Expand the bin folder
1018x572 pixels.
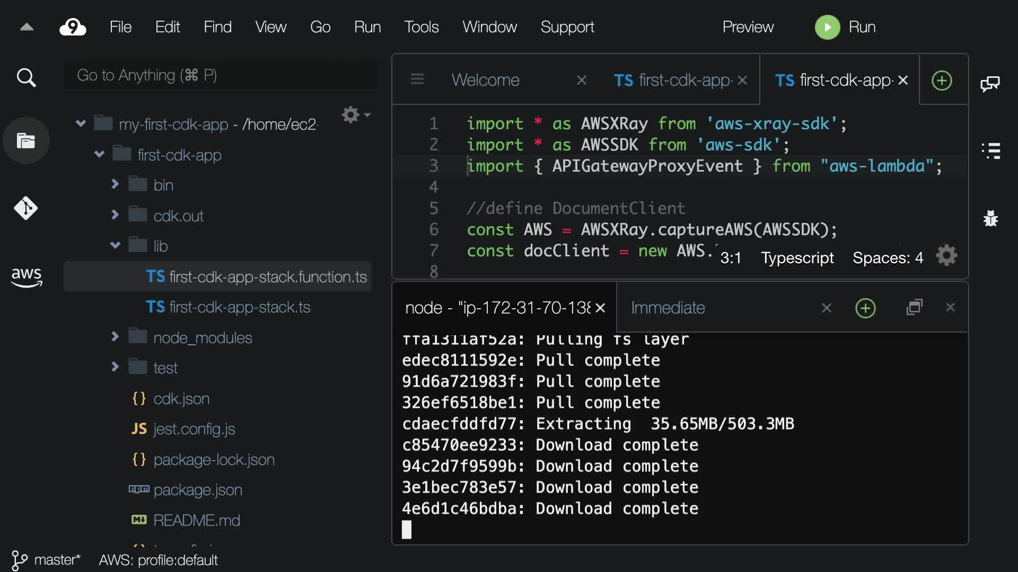click(x=115, y=184)
